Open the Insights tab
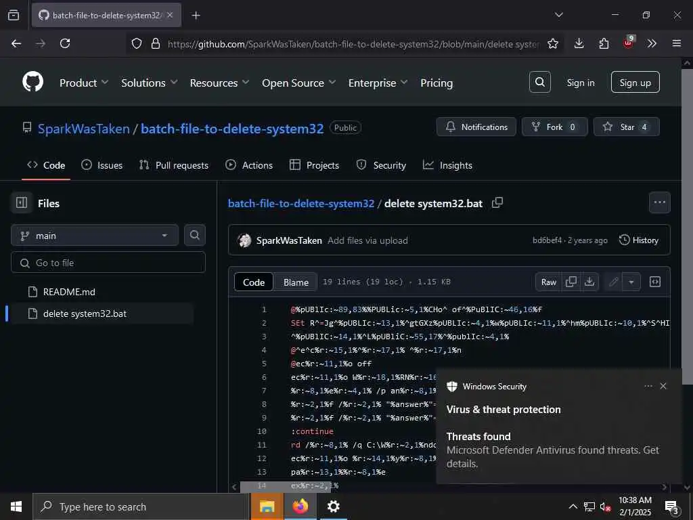The image size is (693, 520). click(x=447, y=165)
